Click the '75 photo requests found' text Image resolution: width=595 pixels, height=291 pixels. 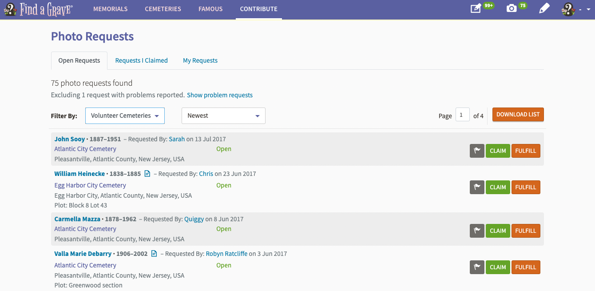click(92, 83)
